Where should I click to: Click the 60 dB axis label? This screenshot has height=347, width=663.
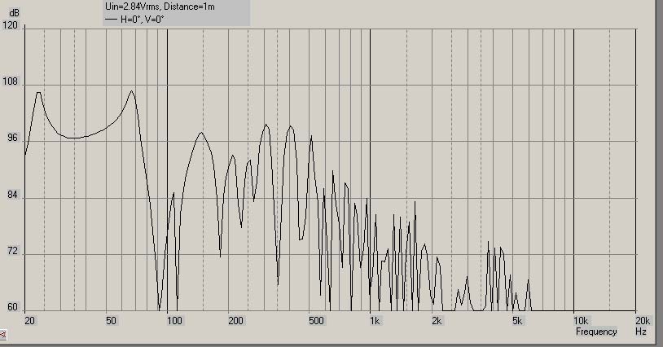(x=13, y=307)
